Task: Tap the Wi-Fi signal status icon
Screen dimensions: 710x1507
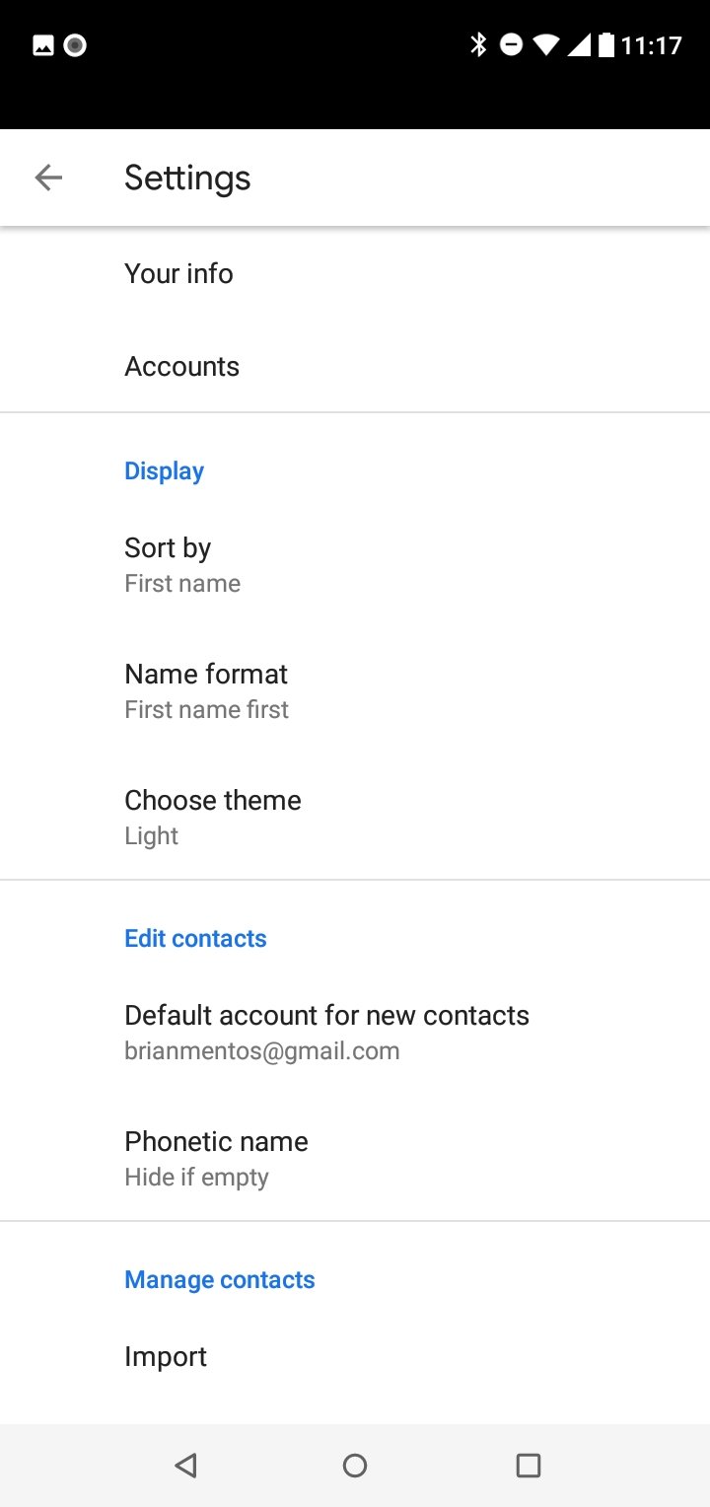Action: click(x=545, y=44)
